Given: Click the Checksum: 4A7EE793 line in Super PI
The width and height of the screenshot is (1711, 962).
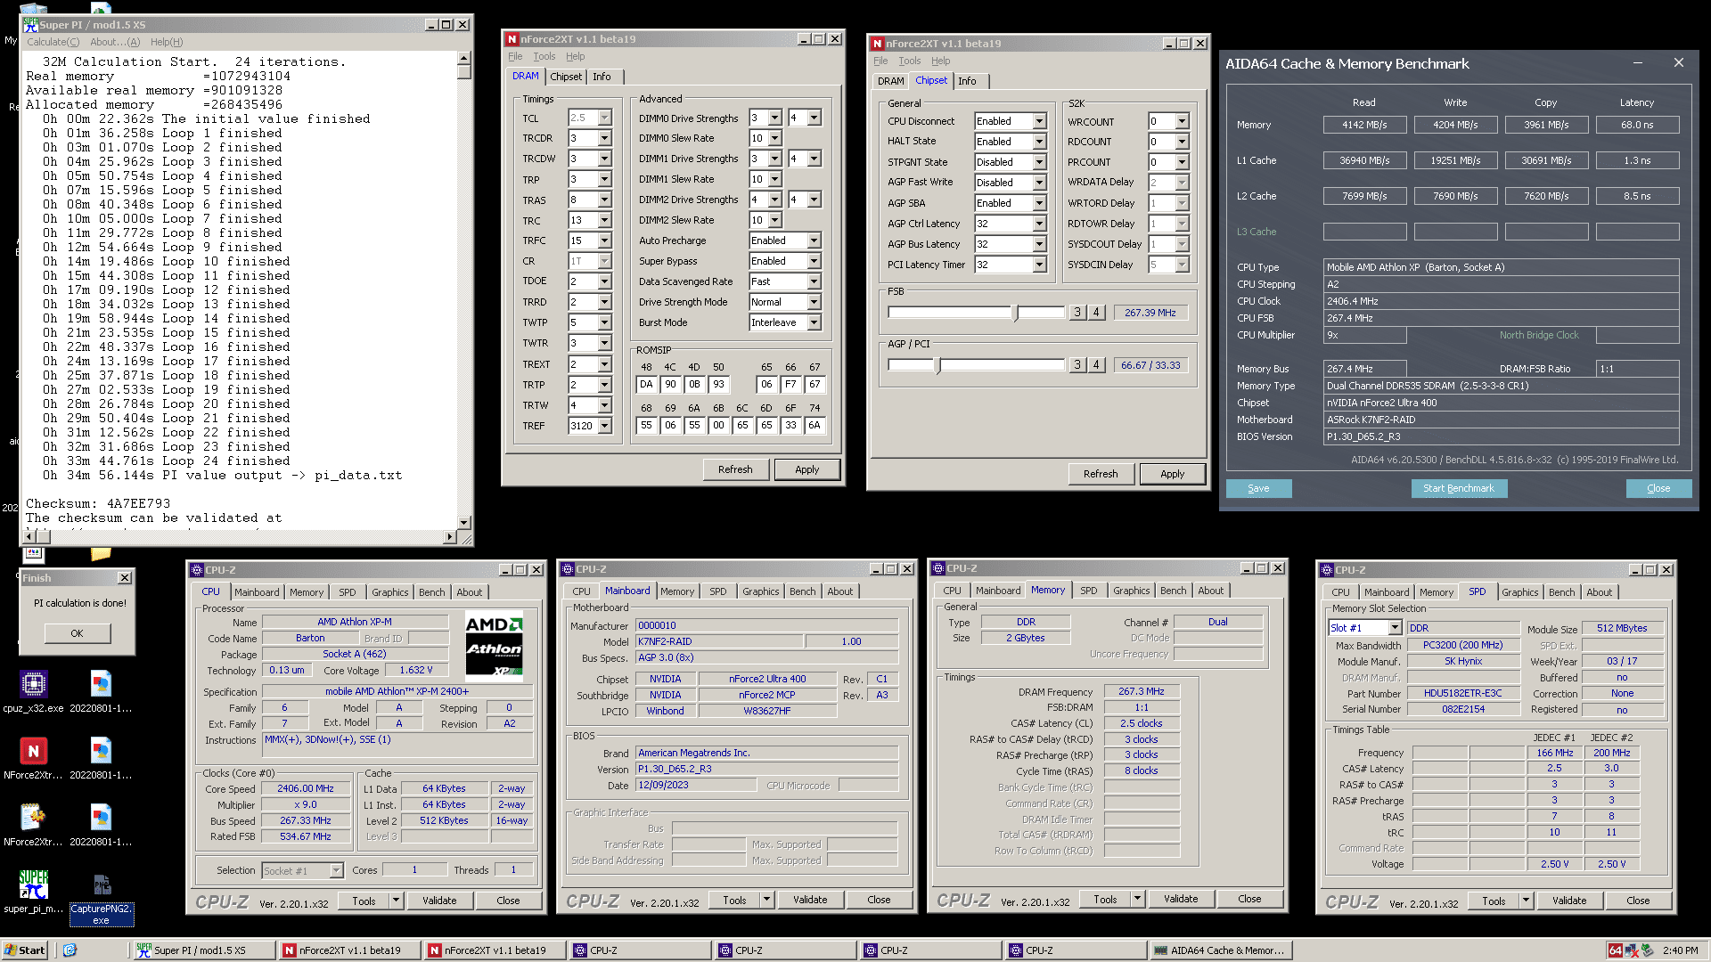Looking at the screenshot, I should click(x=98, y=503).
